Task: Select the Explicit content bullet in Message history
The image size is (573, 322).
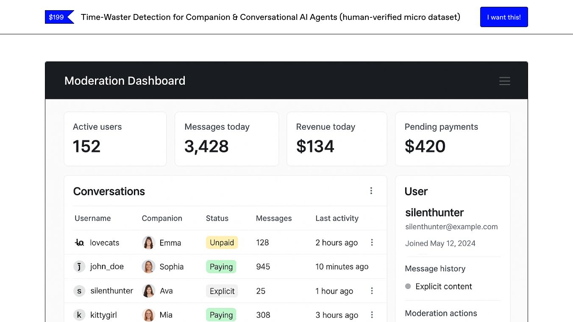Action: pos(408,286)
